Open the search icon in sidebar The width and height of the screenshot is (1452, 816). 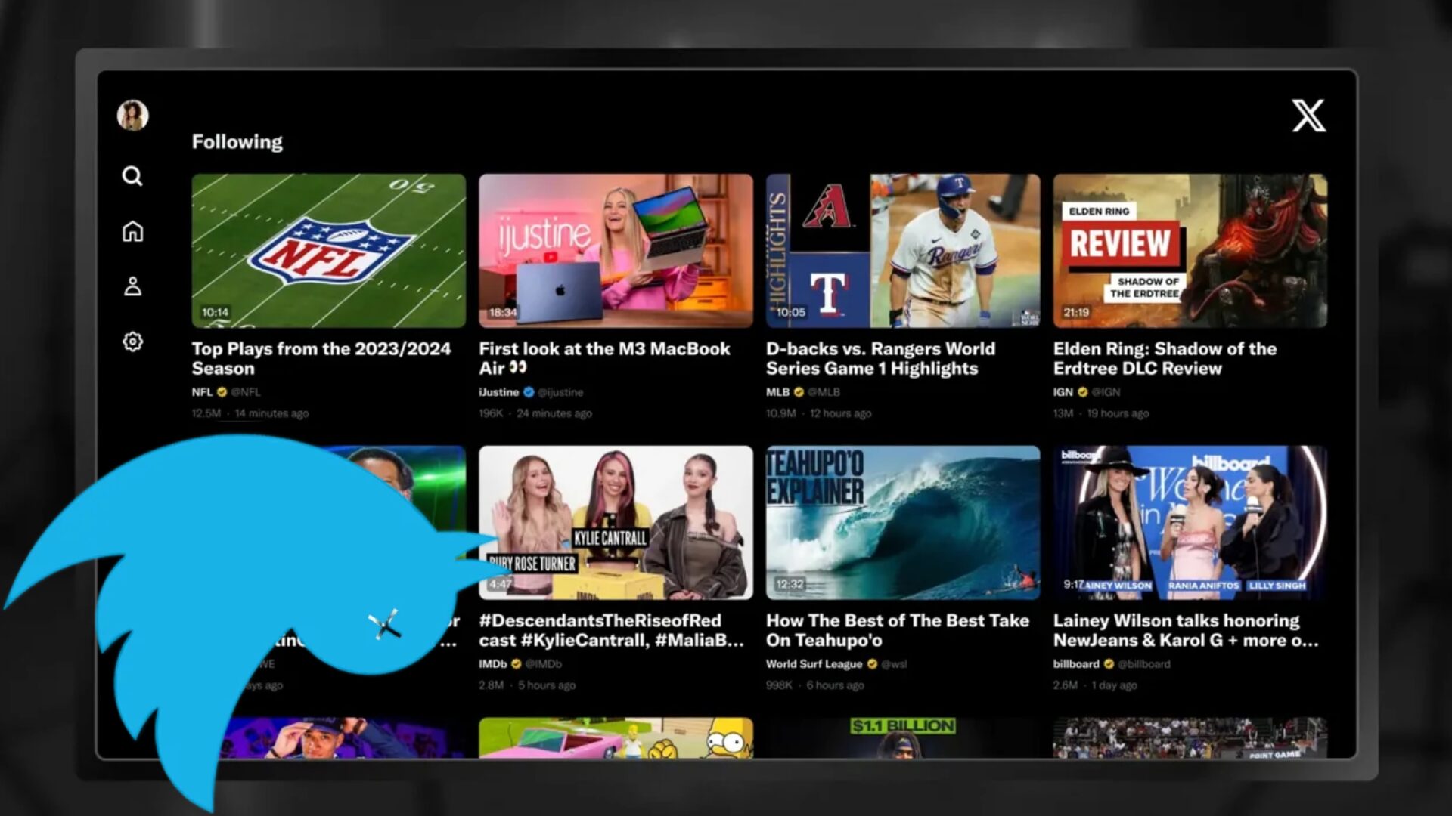coord(132,176)
